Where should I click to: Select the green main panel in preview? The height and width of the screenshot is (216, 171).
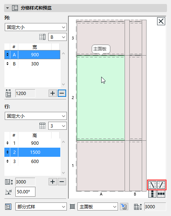tap(100, 98)
